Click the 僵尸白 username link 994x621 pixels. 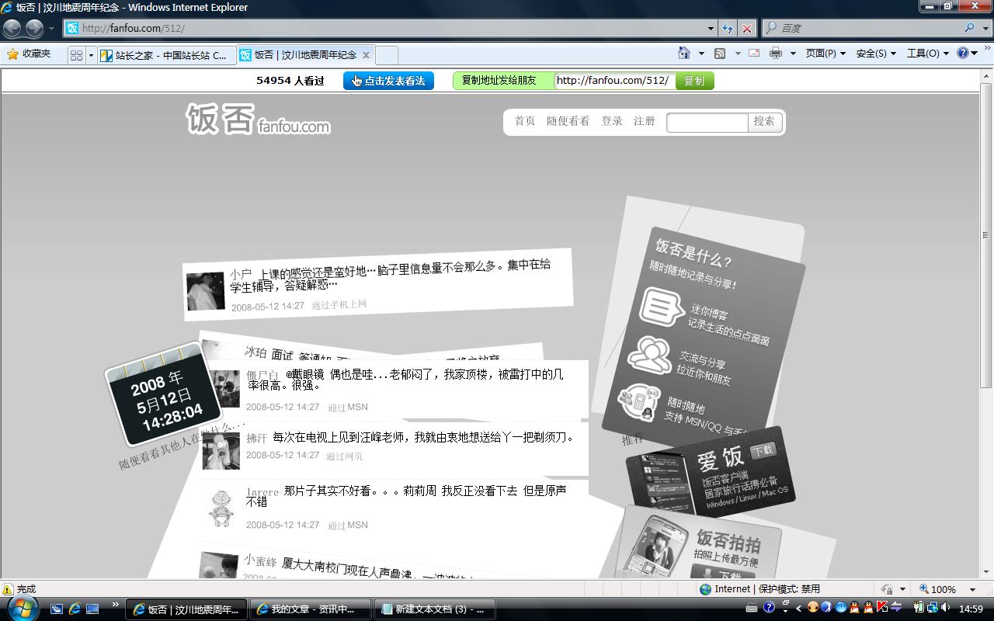[x=262, y=376]
